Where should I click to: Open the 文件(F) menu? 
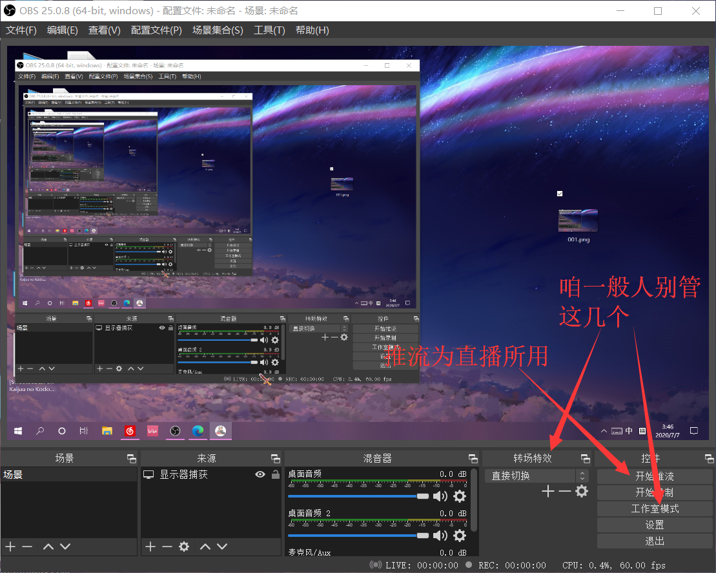coord(21,30)
